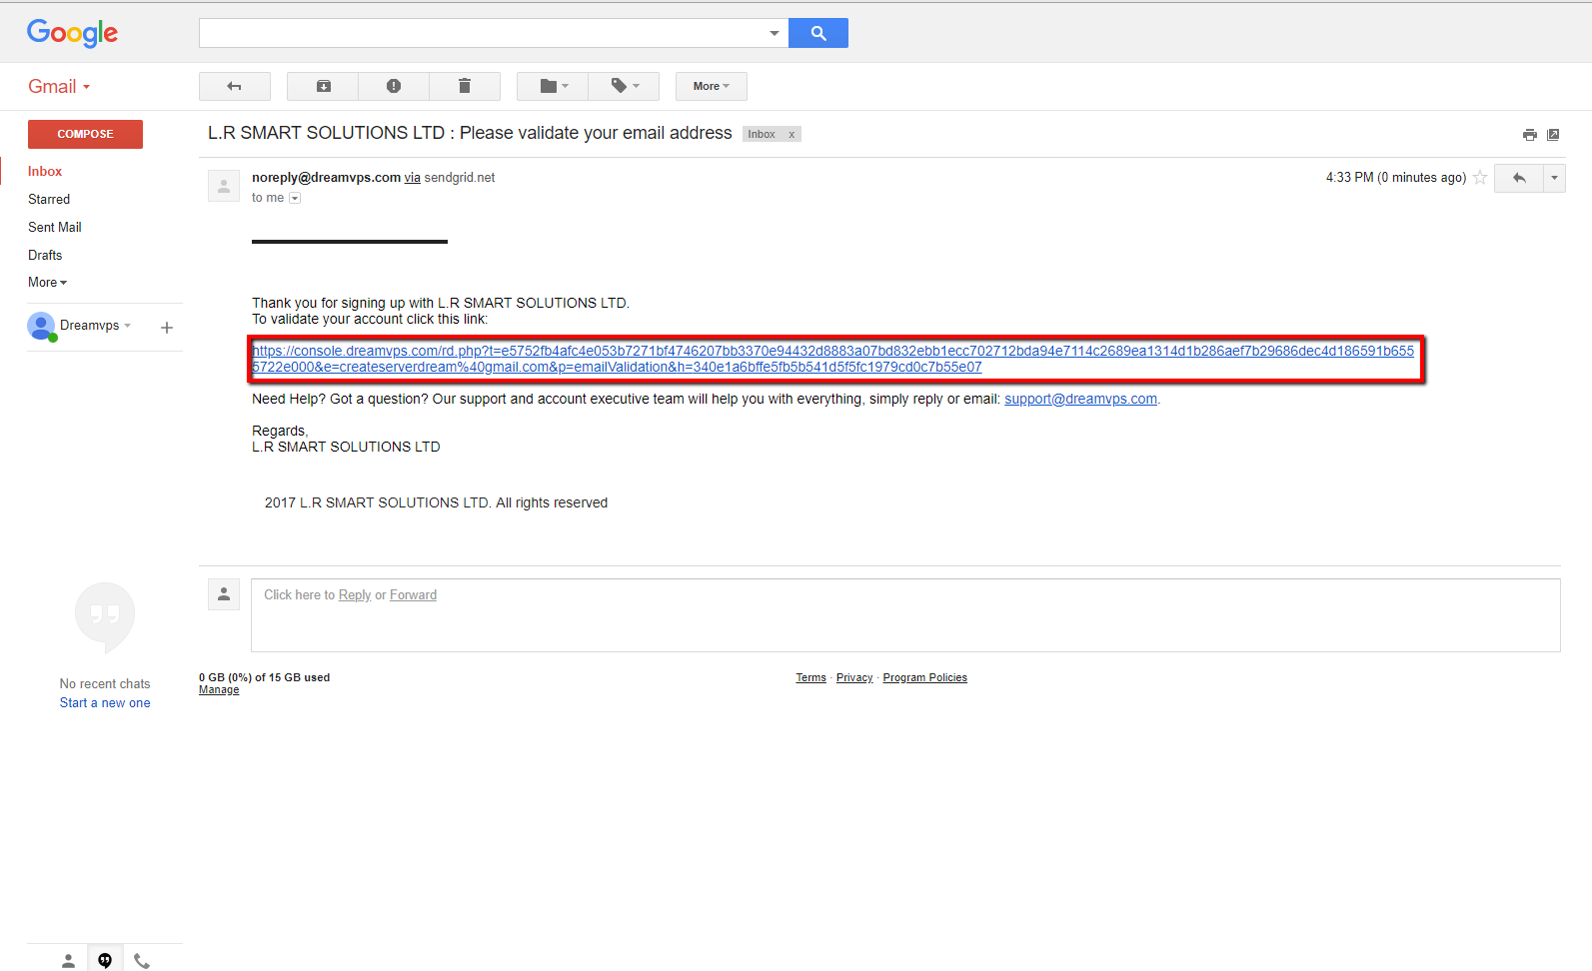Open the Inbox folder
This screenshot has height=971, width=1592.
click(45, 171)
